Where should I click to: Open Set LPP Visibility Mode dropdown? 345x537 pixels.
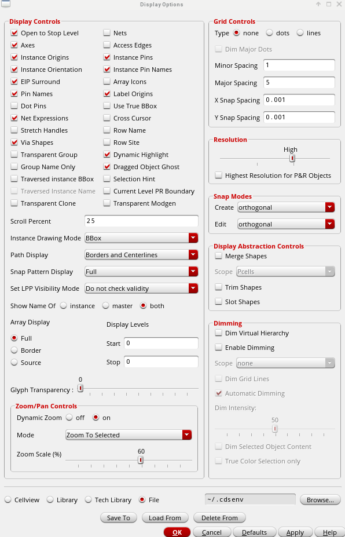(x=141, y=288)
